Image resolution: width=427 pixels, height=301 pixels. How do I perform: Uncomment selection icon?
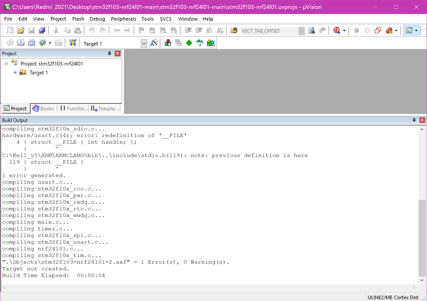tap(220, 30)
